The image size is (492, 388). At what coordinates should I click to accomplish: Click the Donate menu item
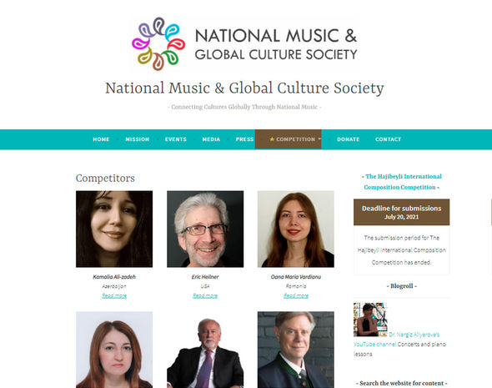[x=349, y=139]
